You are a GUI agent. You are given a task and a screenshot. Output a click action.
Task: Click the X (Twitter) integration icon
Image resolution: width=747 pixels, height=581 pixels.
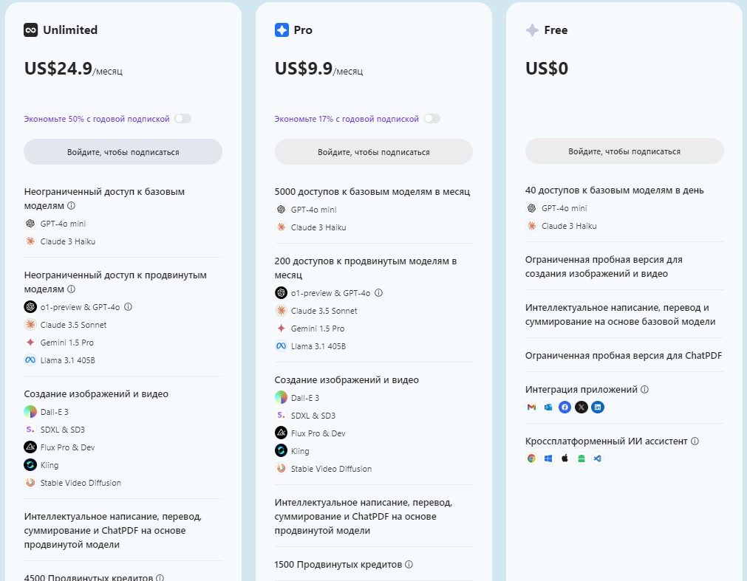click(581, 407)
